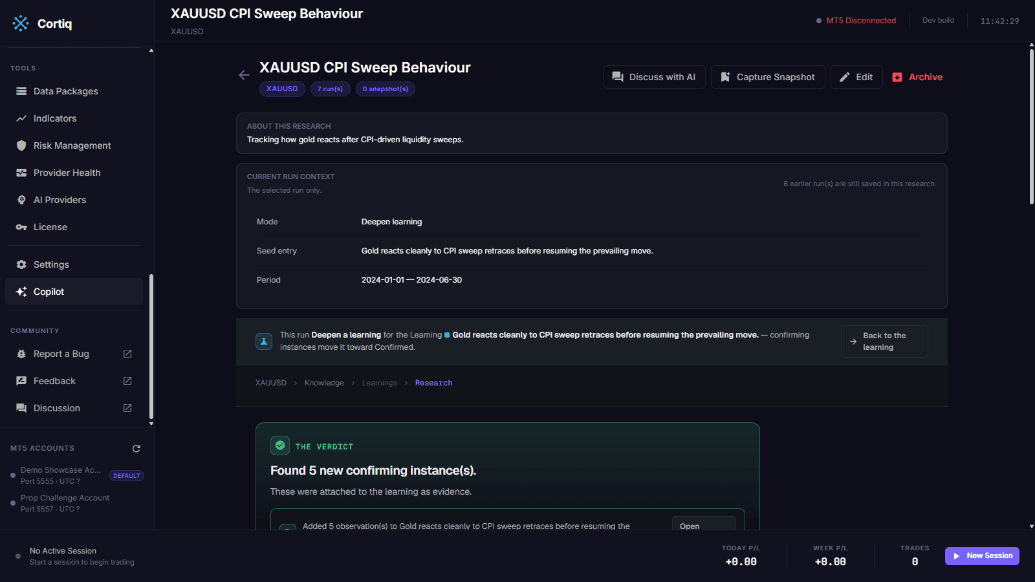Image resolution: width=1035 pixels, height=582 pixels.
Task: Click the Knowledge breadcrumb link
Action: [x=324, y=383]
